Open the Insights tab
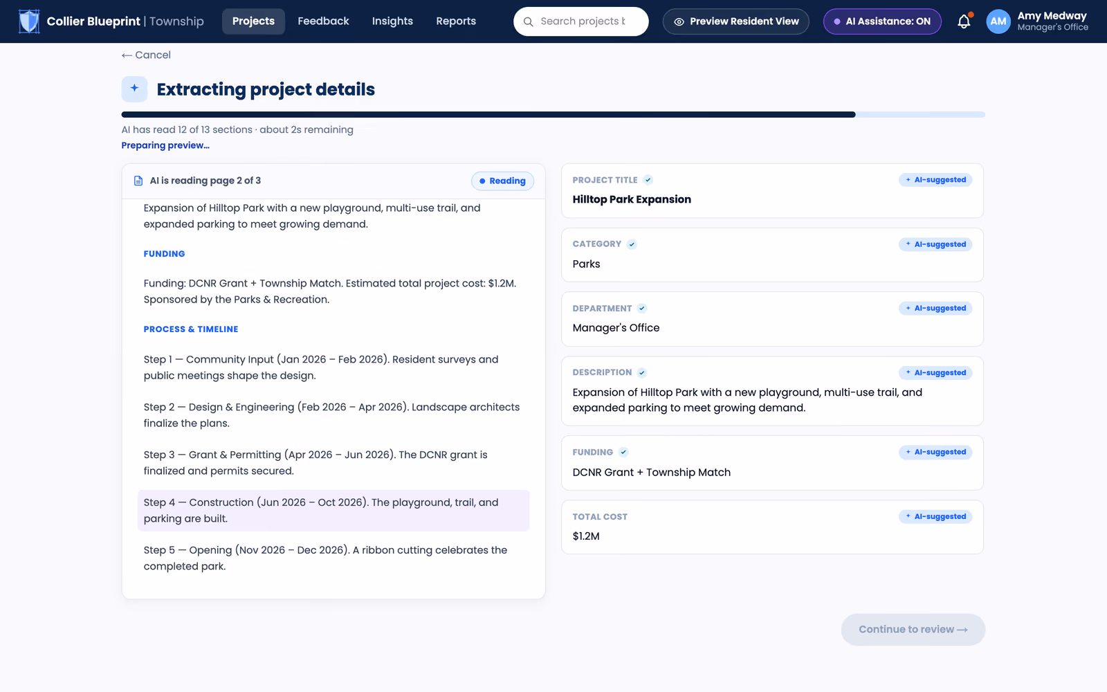The image size is (1107, 692). 392,21
